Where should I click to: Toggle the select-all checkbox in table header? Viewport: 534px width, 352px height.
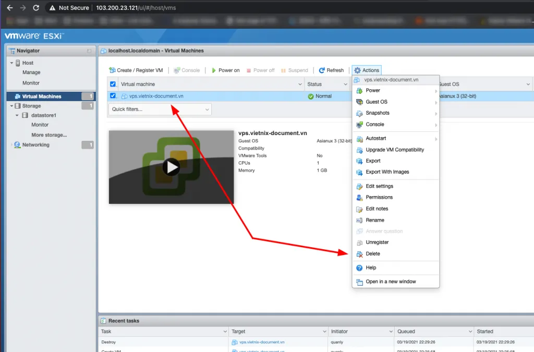(113, 84)
